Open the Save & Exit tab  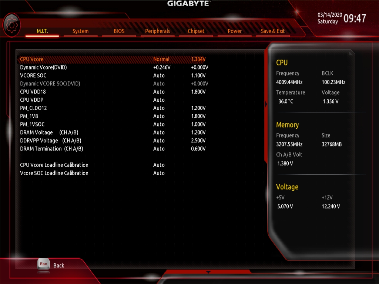click(273, 31)
